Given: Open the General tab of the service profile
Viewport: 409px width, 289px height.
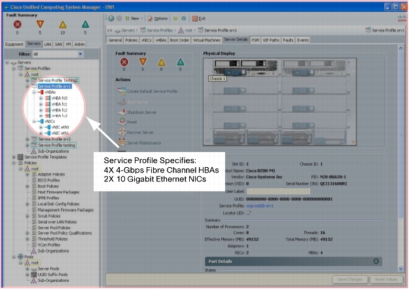Looking at the screenshot, I should point(115,40).
